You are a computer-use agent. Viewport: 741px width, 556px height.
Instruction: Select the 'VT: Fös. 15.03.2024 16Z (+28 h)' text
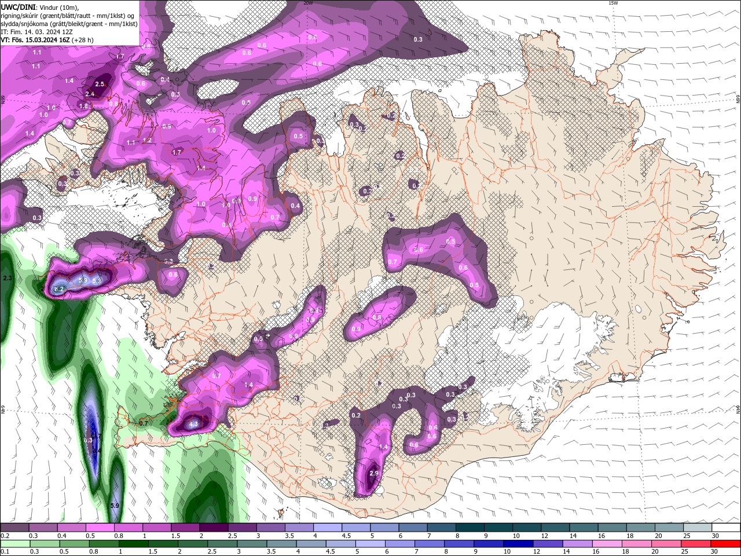(x=47, y=40)
